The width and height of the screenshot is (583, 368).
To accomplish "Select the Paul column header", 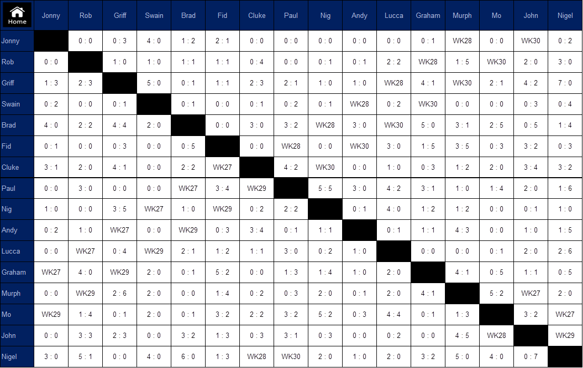I will coord(291,15).
